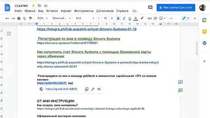Increase font size with plus button
Viewport: 210px width, 118px height.
(x=112, y=18)
